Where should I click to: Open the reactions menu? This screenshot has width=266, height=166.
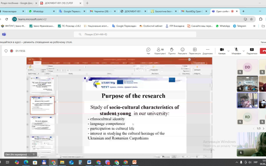(x=182, y=51)
